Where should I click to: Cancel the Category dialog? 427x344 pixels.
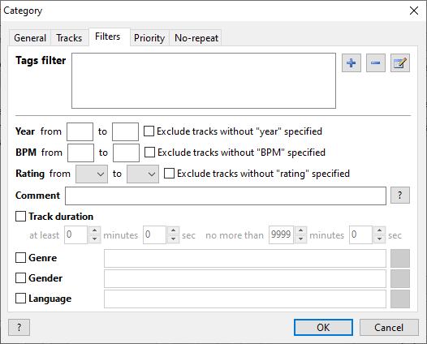pos(389,327)
